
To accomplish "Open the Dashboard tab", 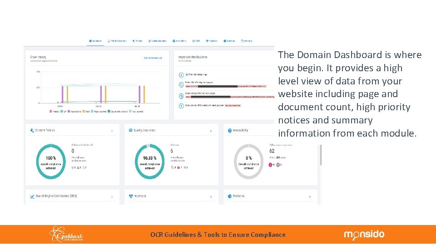I will coord(95,41).
